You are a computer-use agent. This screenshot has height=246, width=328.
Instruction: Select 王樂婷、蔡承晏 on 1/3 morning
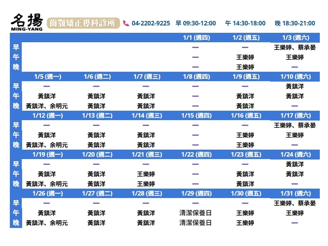coord(295,48)
